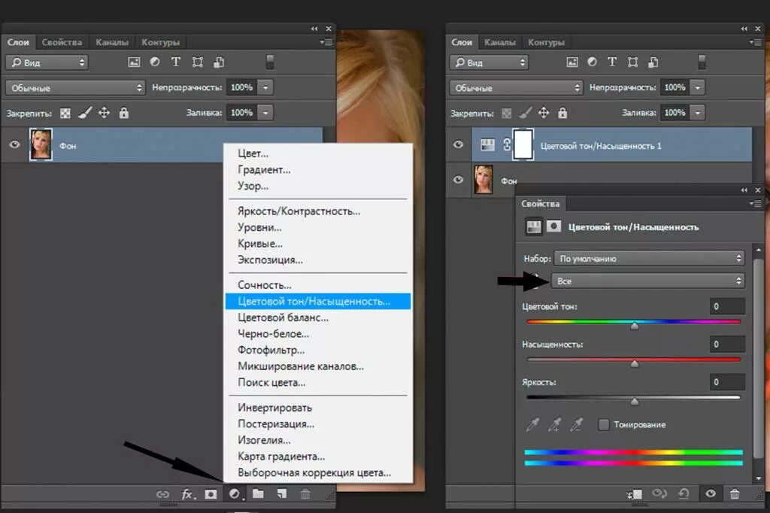Screen dimensions: 770x513
Task: Click layer mask link icon on adjustment layer
Action: [507, 144]
